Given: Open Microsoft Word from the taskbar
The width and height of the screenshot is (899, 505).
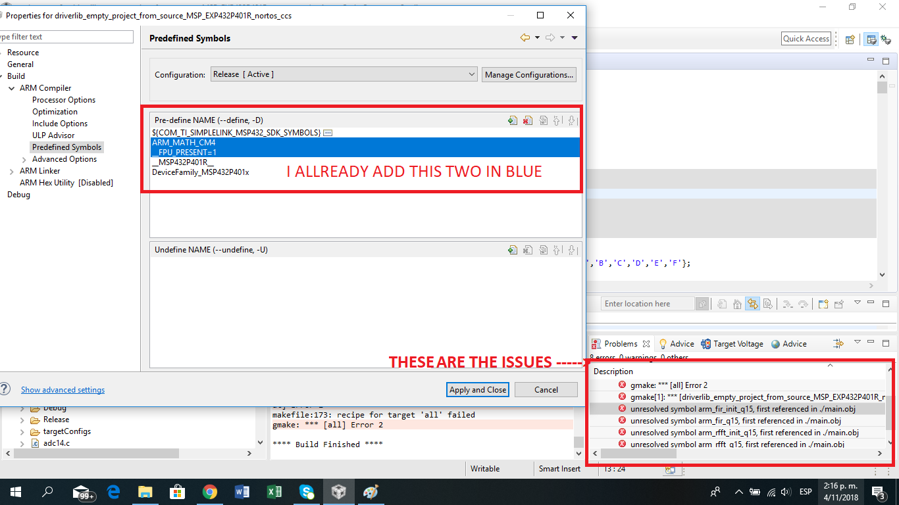Looking at the screenshot, I should pyautogui.click(x=242, y=492).
